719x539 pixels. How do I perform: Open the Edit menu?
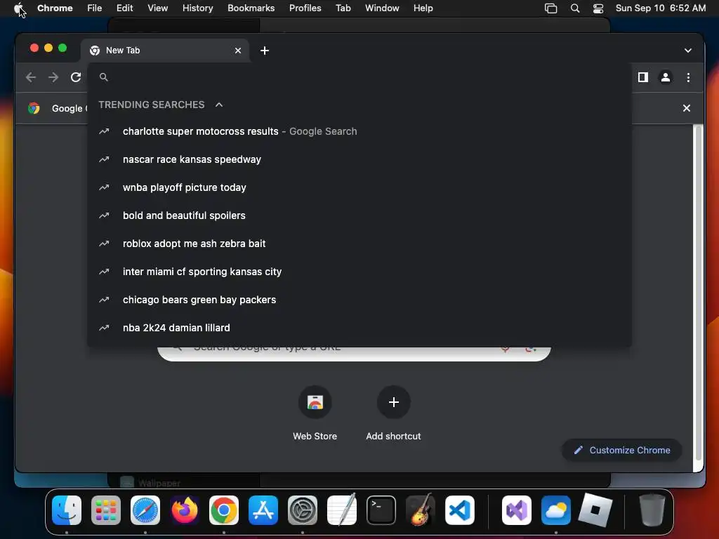[x=124, y=8]
